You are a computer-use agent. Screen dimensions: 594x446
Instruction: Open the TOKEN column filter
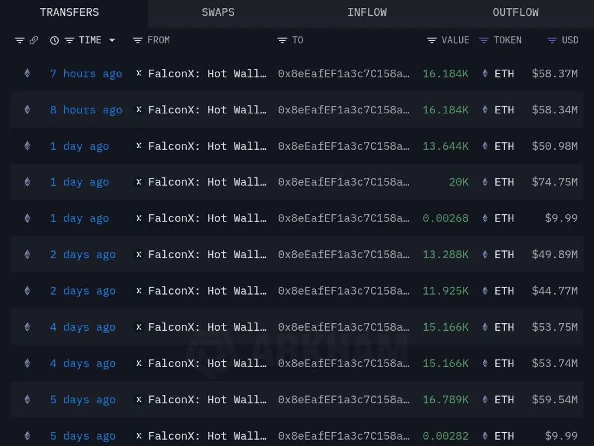coord(484,41)
